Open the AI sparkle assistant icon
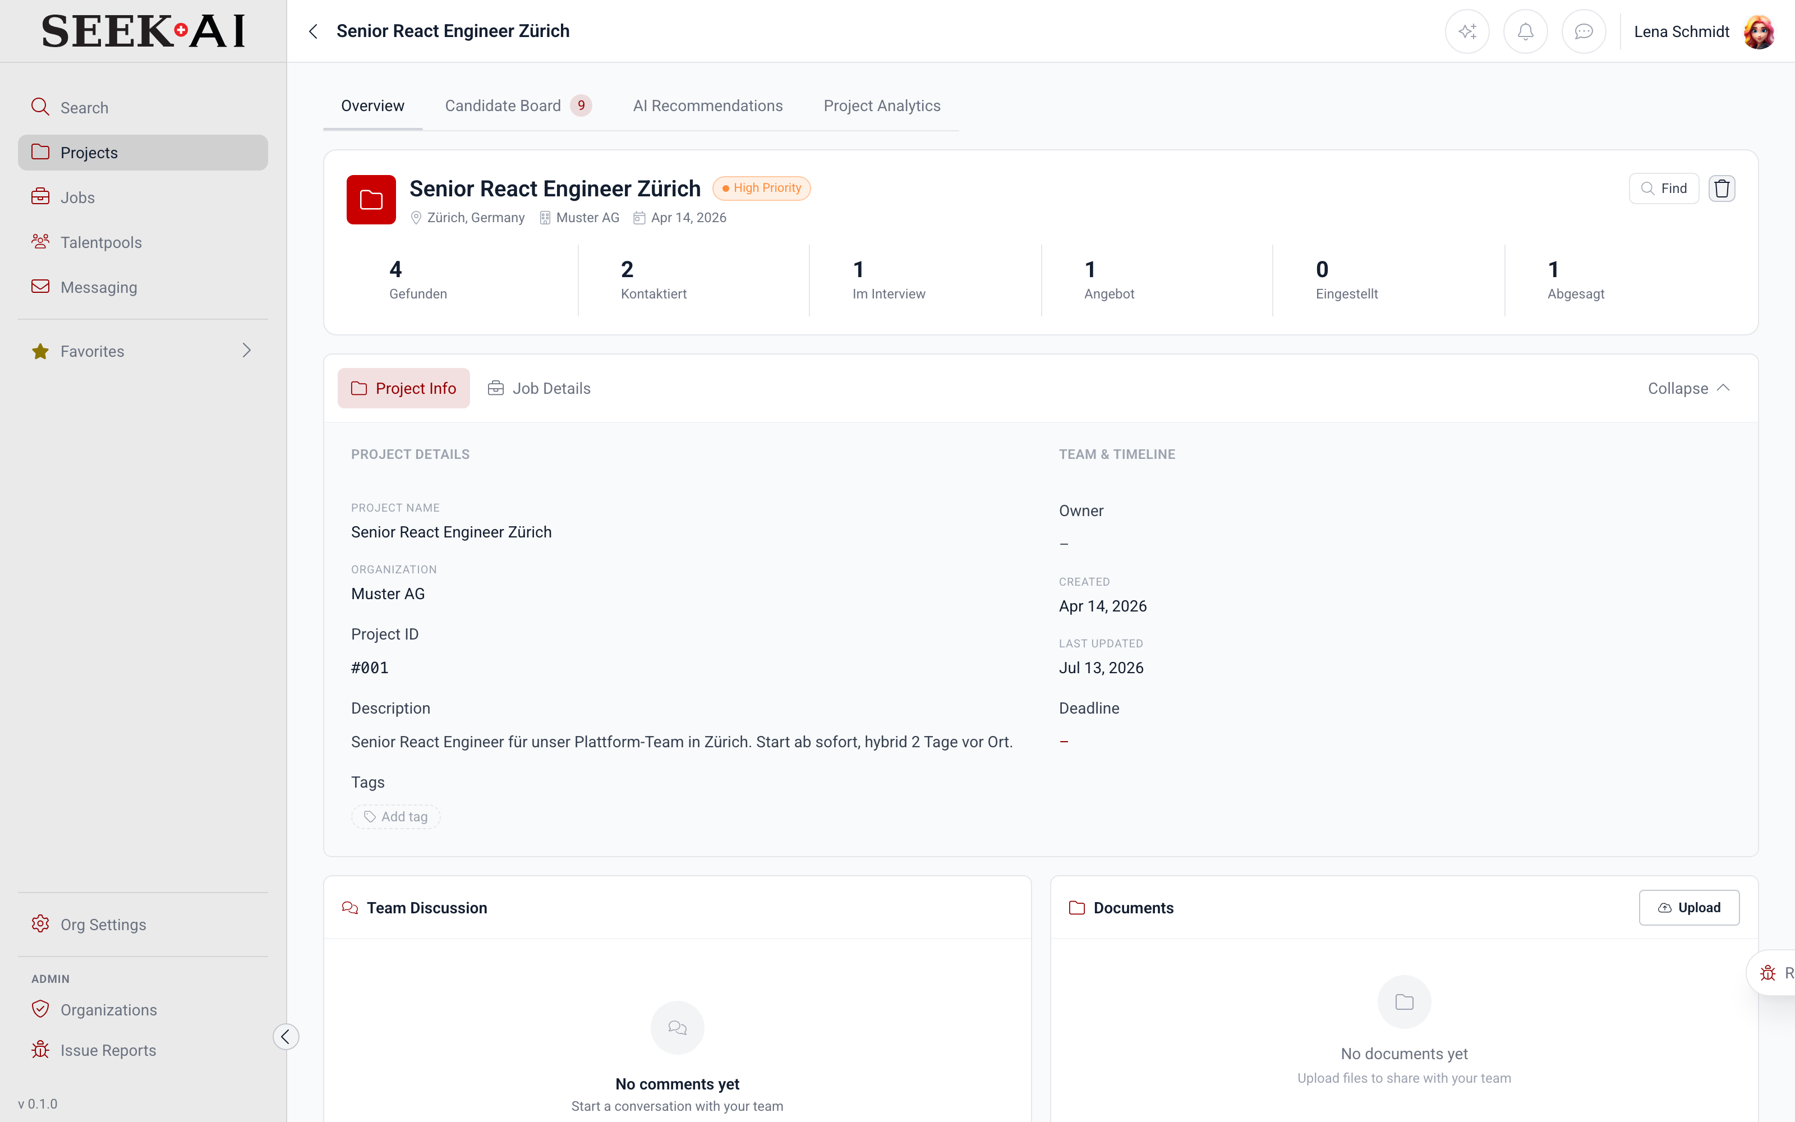Viewport: 1795px width, 1122px height. coord(1466,31)
